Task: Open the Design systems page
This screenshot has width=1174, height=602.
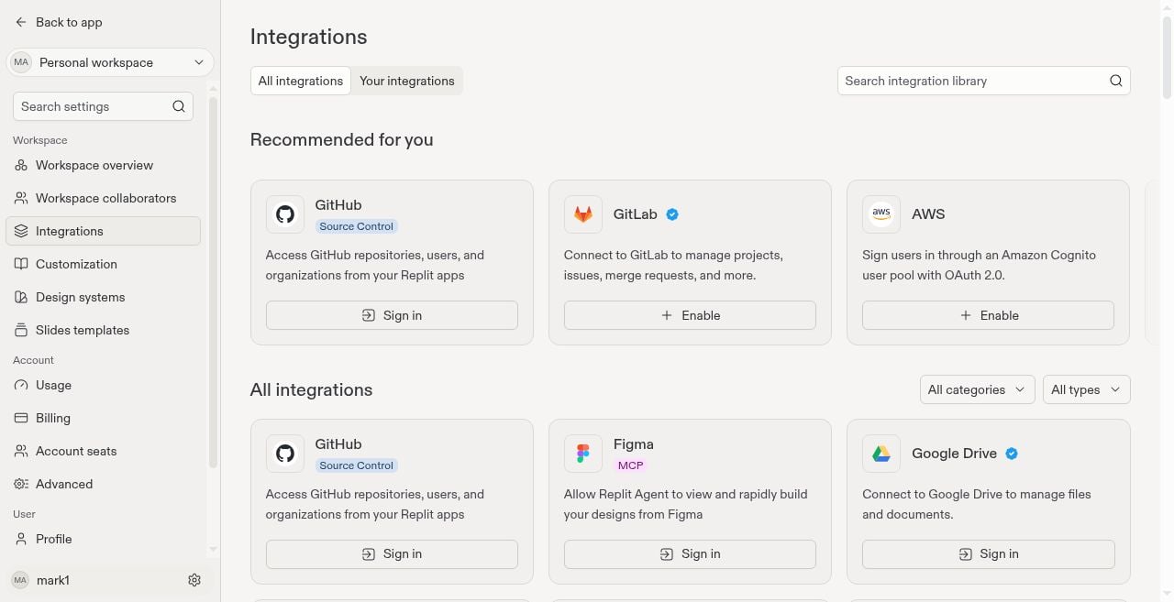Action: [x=103, y=297]
